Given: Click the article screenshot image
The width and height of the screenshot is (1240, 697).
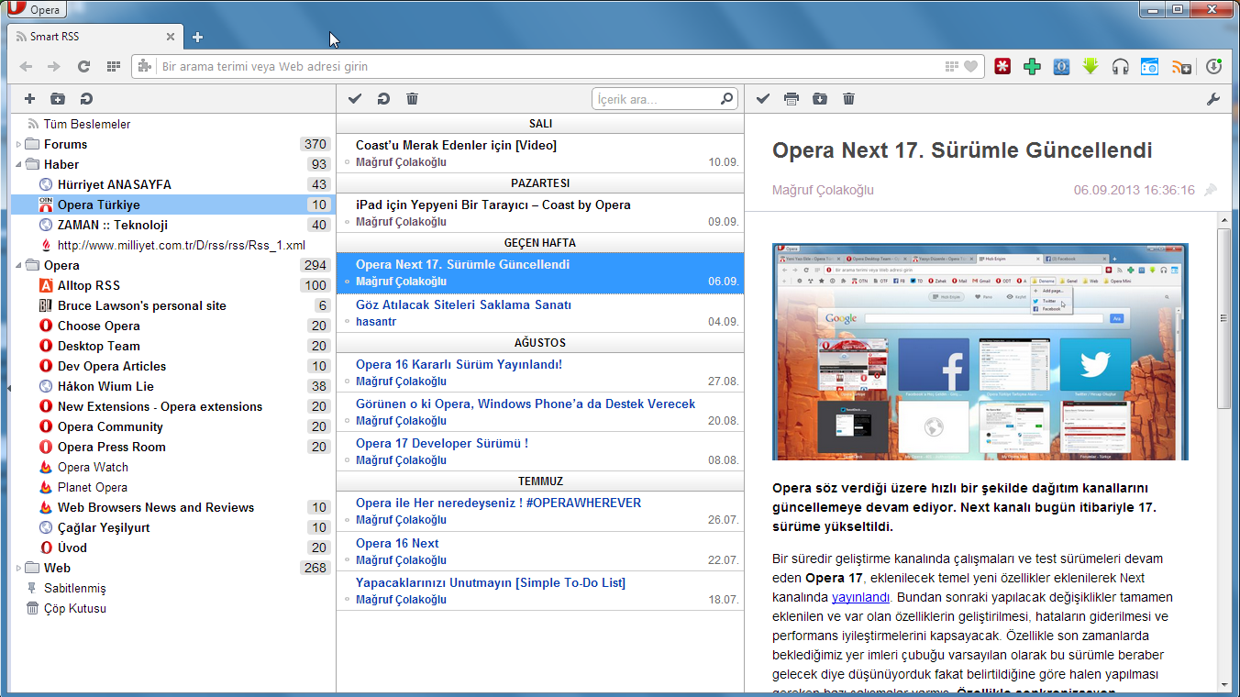Looking at the screenshot, I should [x=980, y=351].
